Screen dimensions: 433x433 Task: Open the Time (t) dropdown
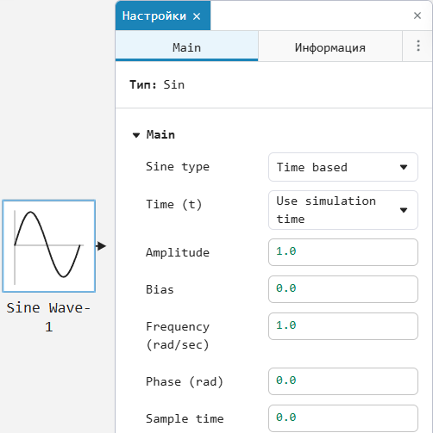point(343,210)
